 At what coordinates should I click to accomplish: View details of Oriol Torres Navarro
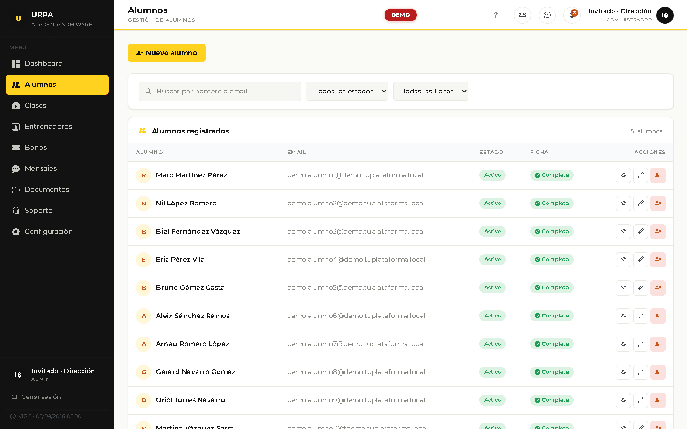(624, 400)
